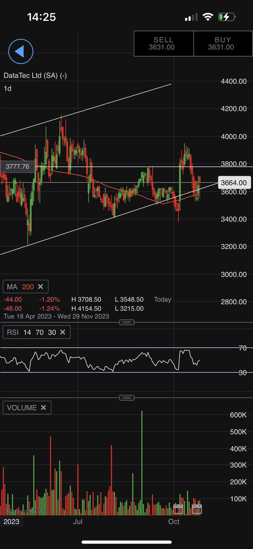Tap the current price label 3664.00
The image size is (253, 549).
click(x=233, y=183)
